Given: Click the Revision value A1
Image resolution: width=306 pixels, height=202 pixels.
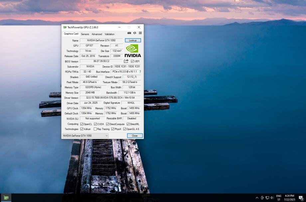Looking at the screenshot, I should click(117, 46).
